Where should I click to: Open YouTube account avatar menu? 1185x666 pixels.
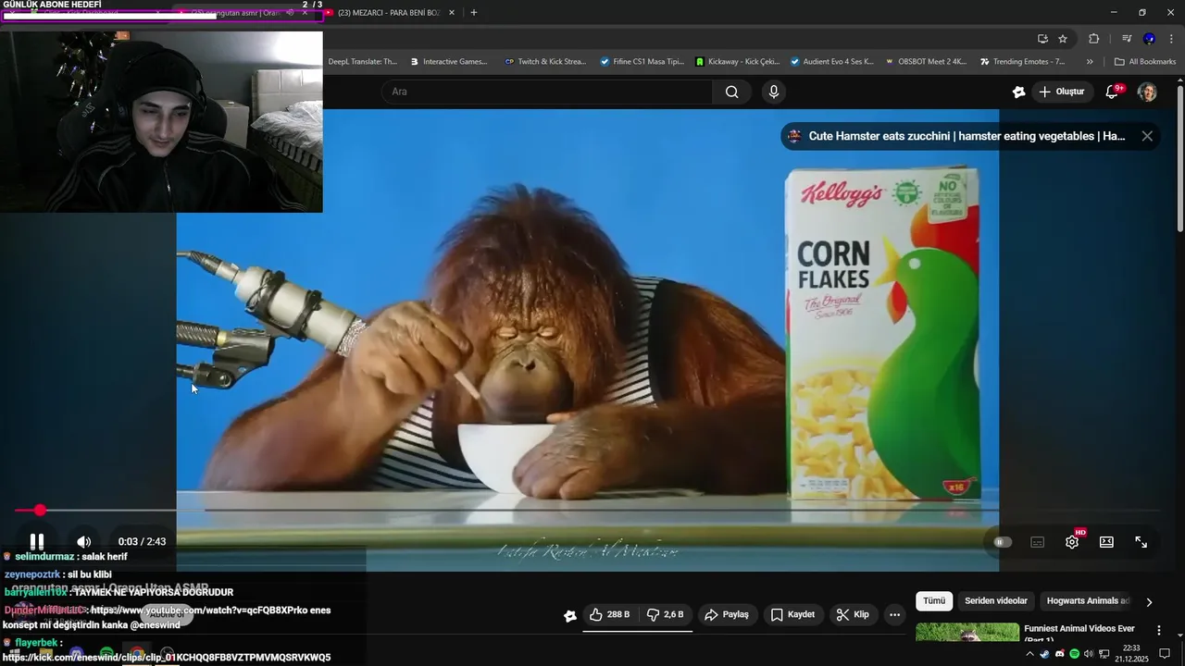[x=1147, y=92]
